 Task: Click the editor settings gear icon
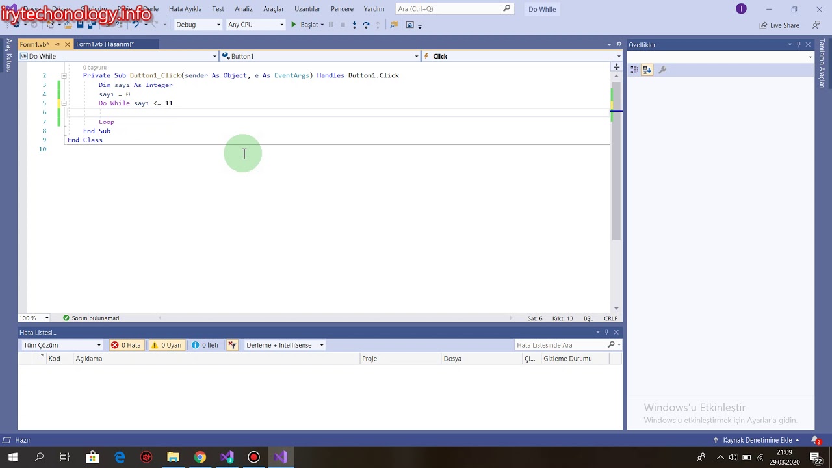click(x=619, y=44)
